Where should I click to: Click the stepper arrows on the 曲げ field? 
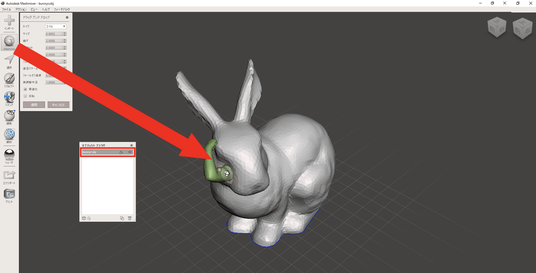pos(64,40)
